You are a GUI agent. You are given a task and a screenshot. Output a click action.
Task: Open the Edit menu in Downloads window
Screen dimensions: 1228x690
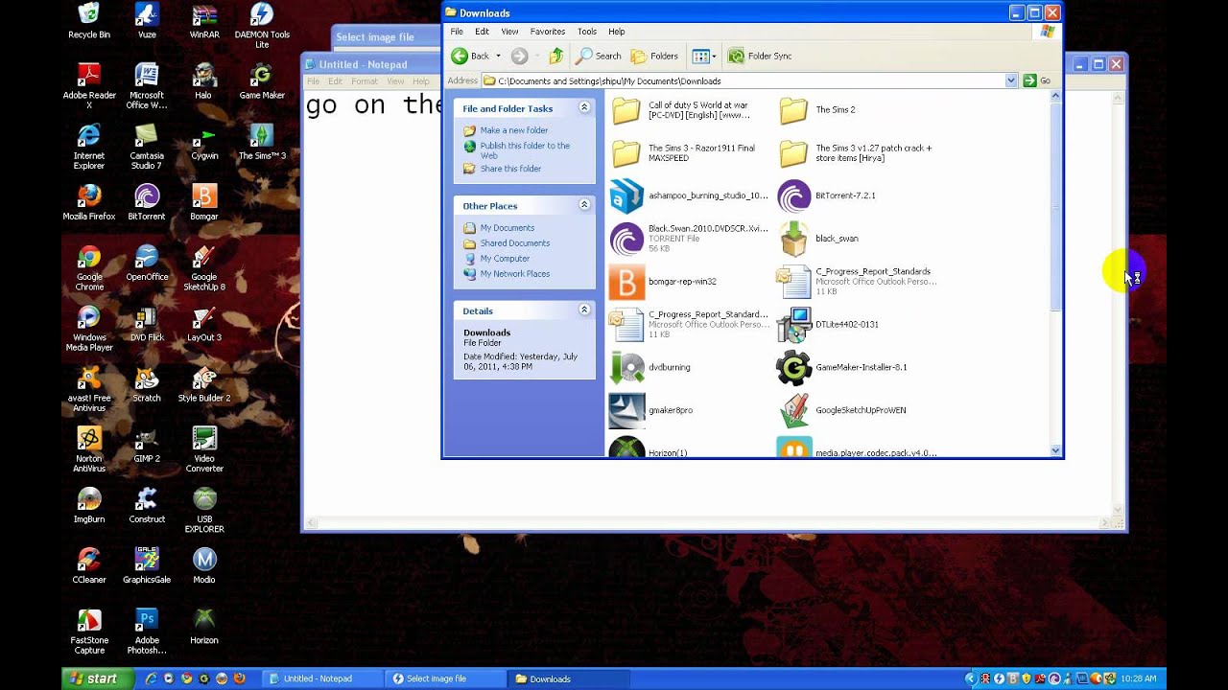(482, 32)
